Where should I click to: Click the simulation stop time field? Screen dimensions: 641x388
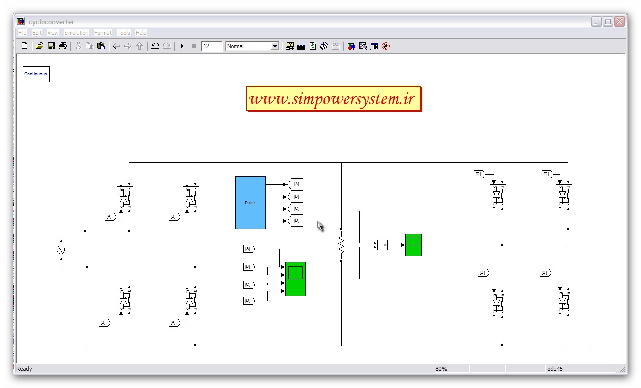tap(211, 46)
